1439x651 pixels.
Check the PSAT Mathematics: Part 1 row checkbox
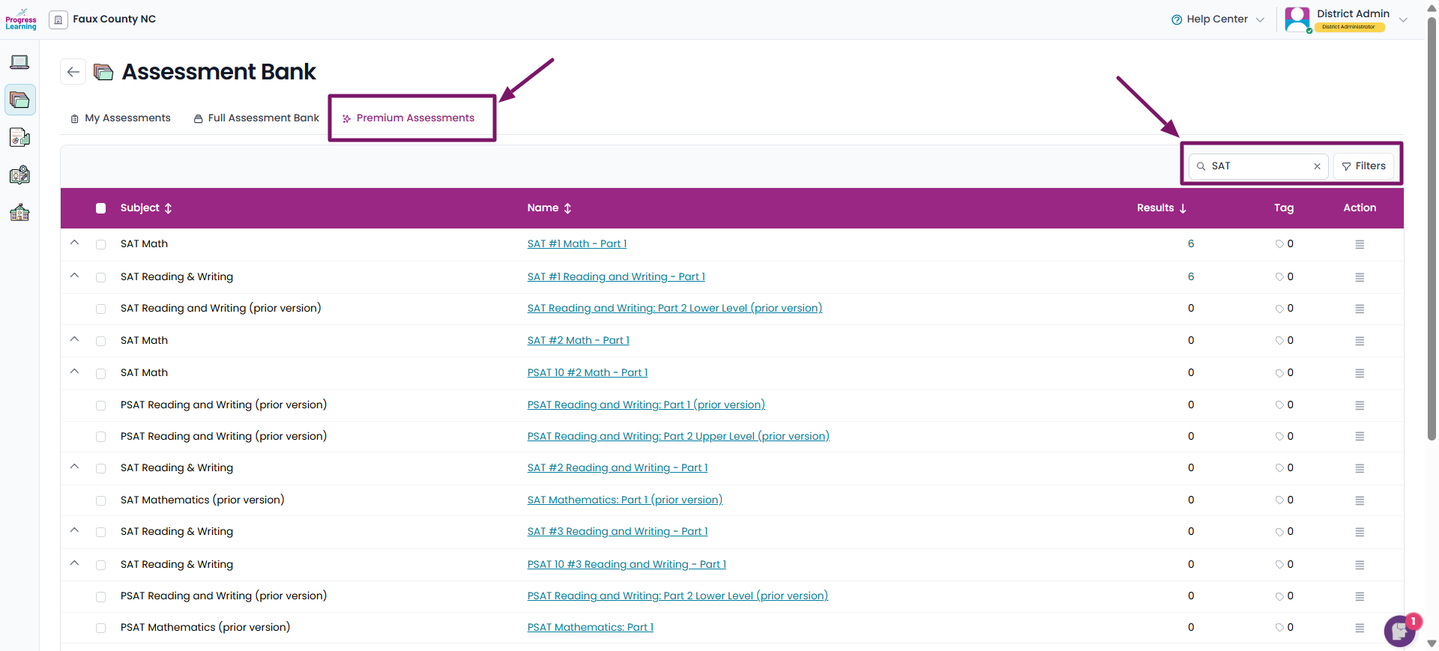click(x=101, y=628)
